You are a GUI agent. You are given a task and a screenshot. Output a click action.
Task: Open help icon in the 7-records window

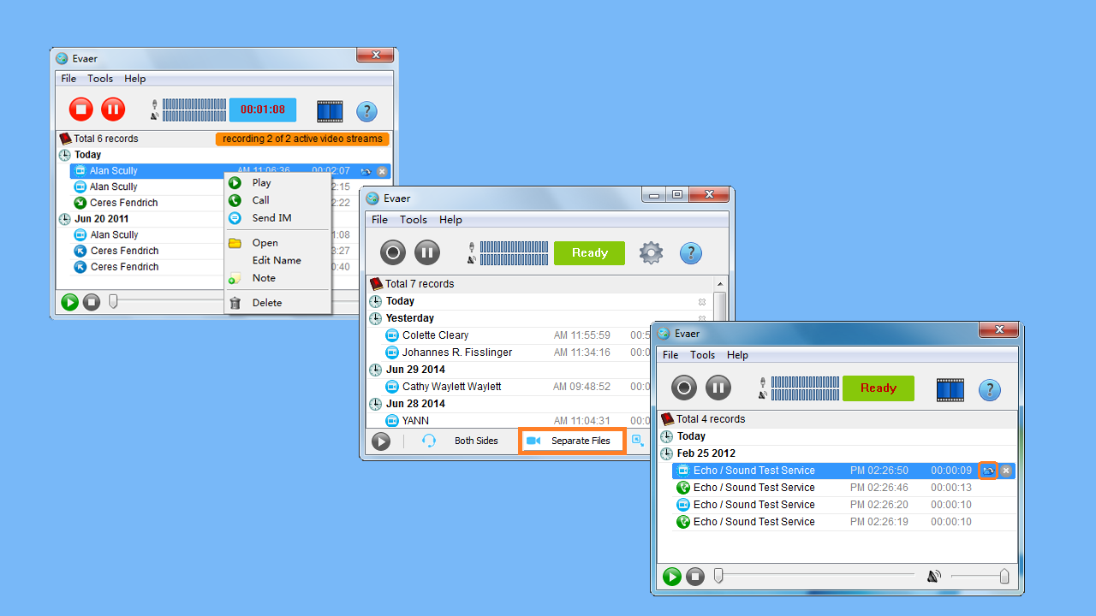691,253
